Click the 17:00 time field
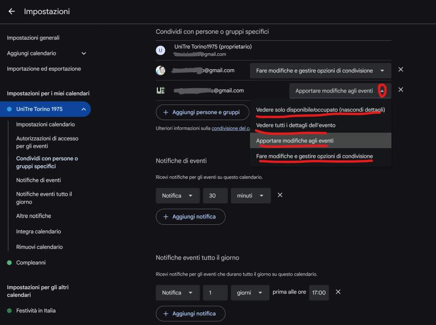 click(x=319, y=293)
